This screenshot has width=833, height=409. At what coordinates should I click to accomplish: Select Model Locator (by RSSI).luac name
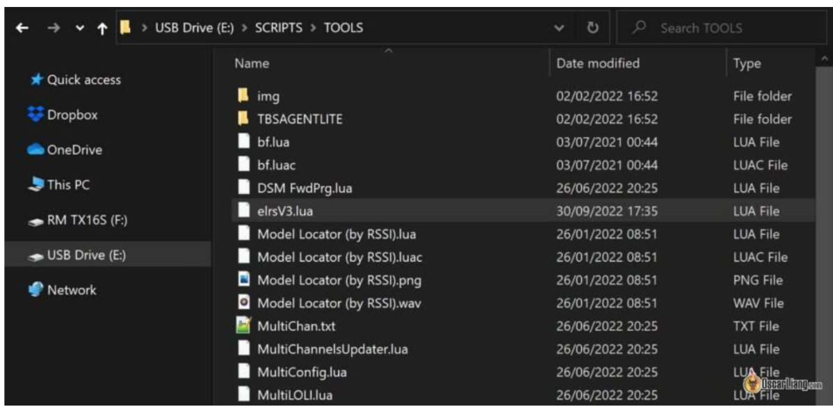coord(339,257)
